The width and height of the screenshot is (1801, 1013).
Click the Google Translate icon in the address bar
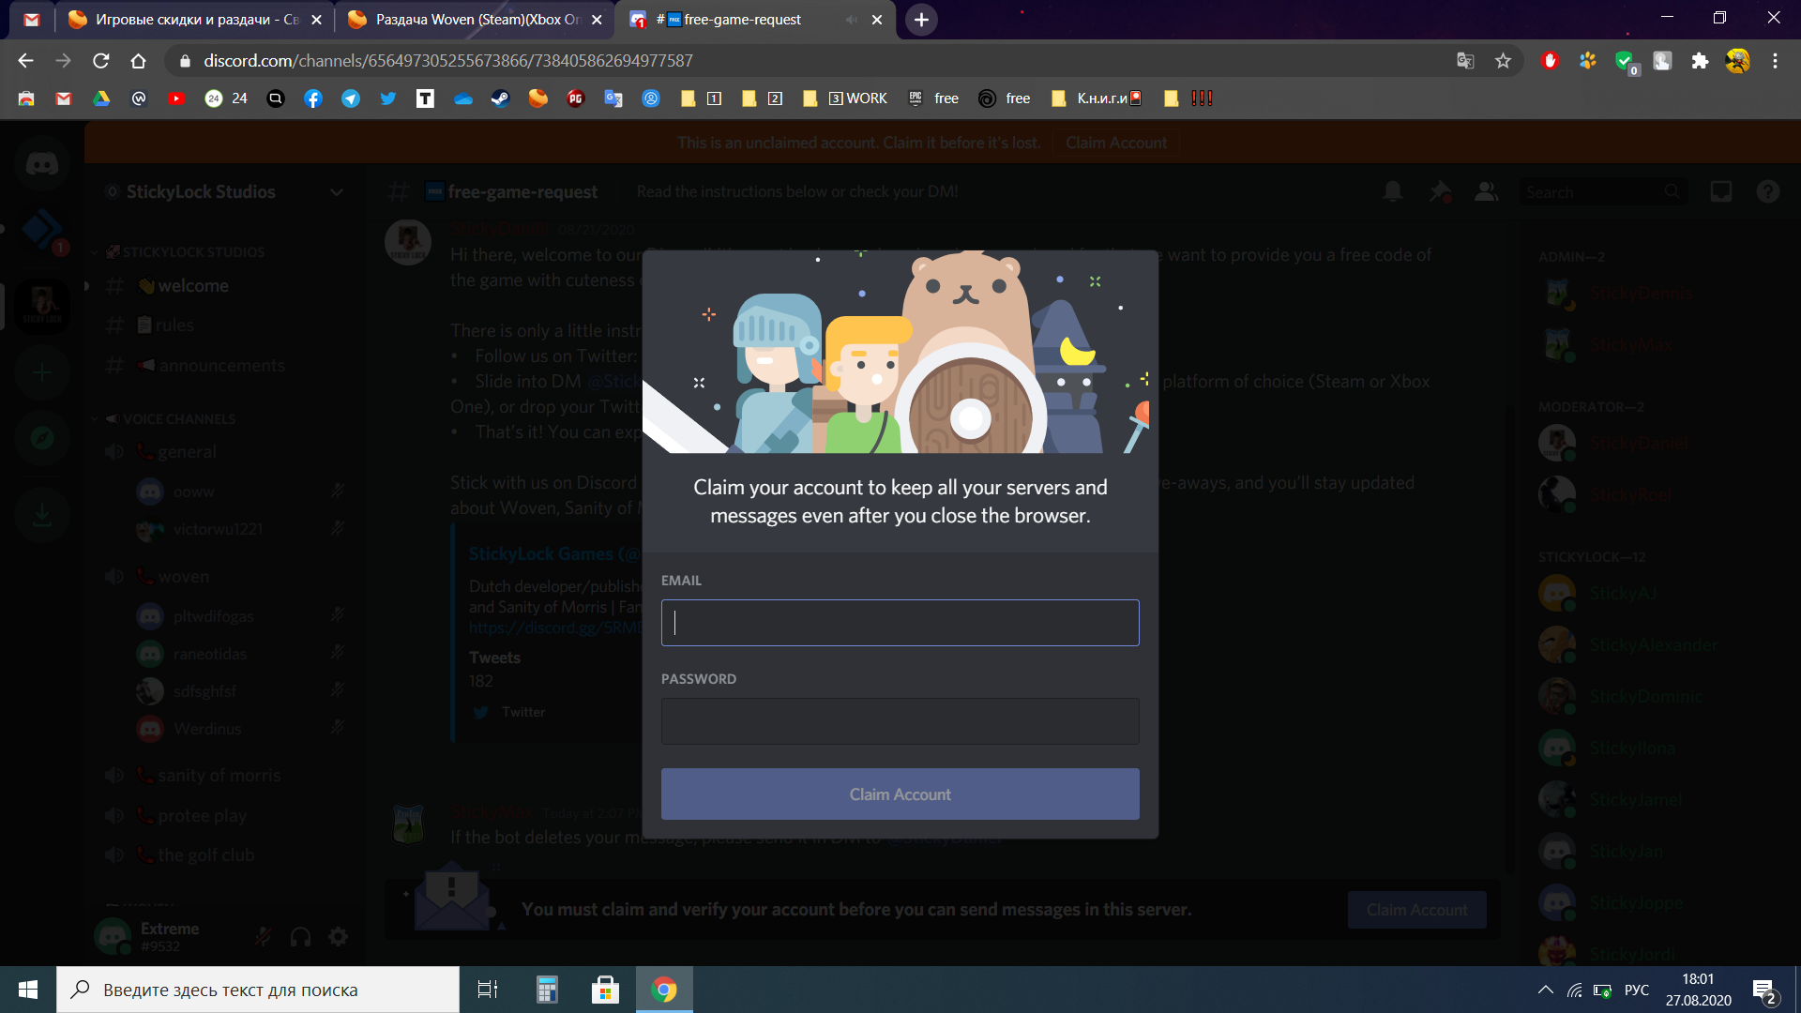(1465, 61)
